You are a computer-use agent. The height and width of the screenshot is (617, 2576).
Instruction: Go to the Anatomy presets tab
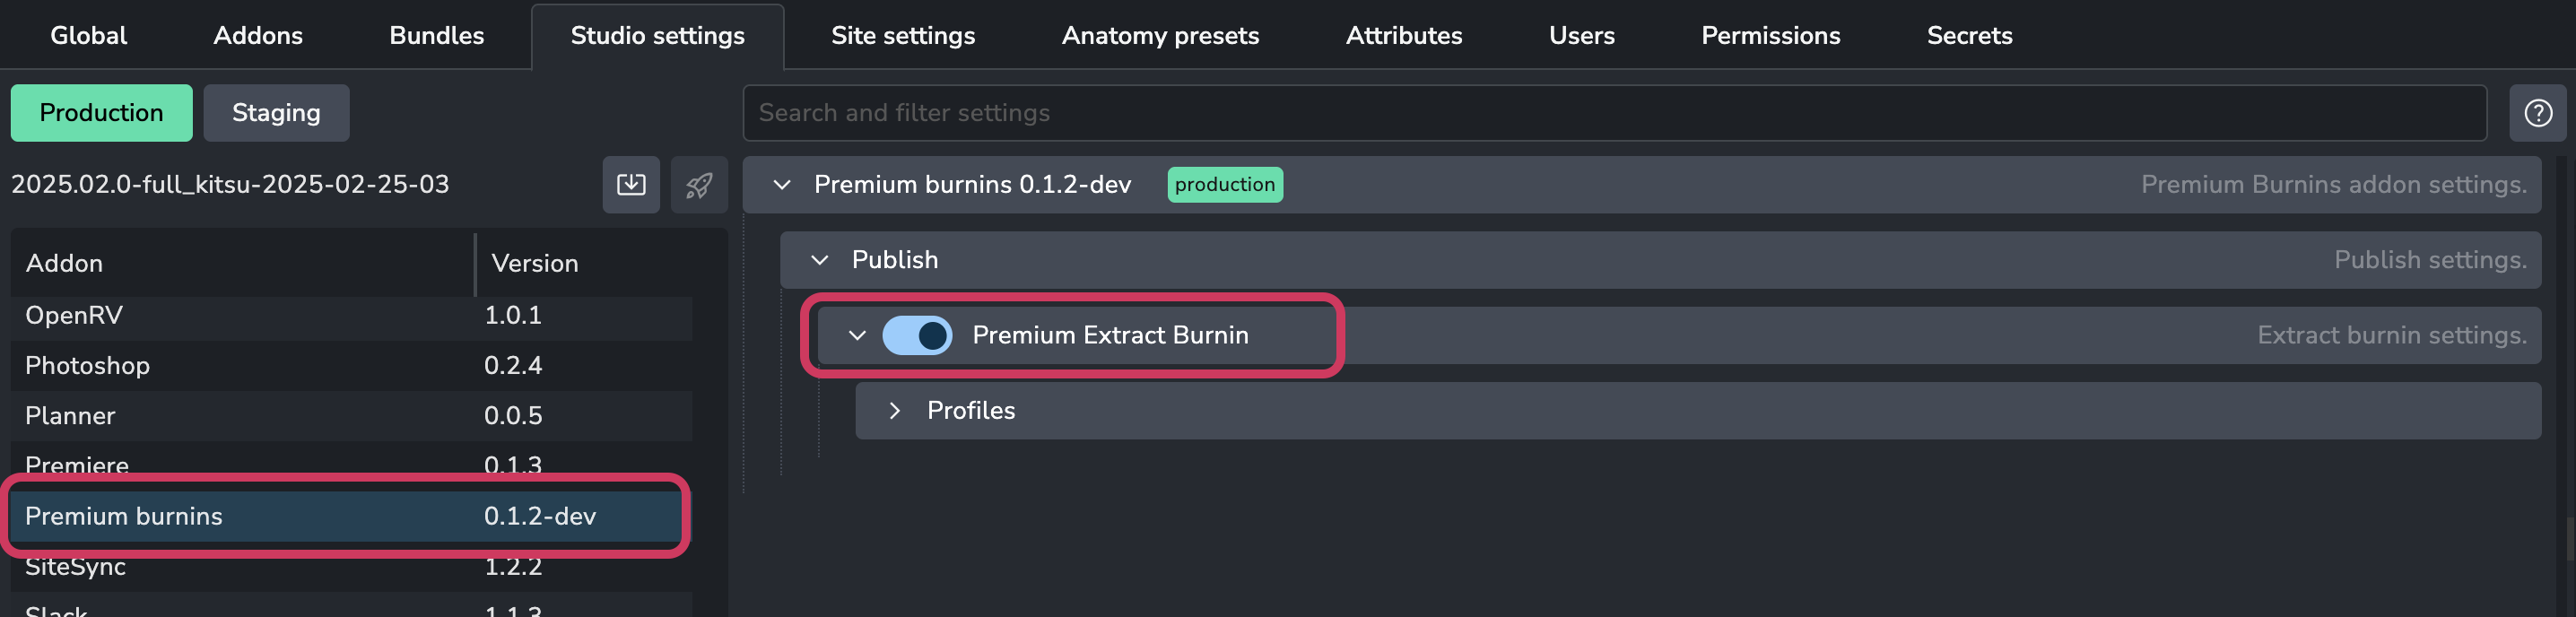(x=1160, y=35)
